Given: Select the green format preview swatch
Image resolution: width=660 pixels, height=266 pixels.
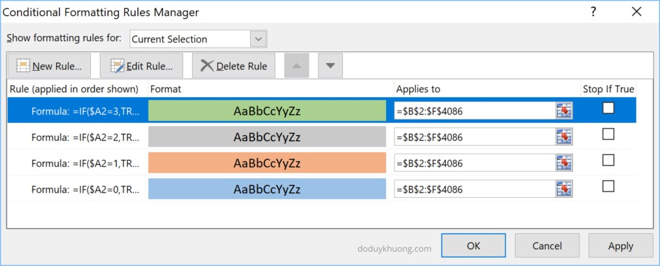Looking at the screenshot, I should coord(267,111).
